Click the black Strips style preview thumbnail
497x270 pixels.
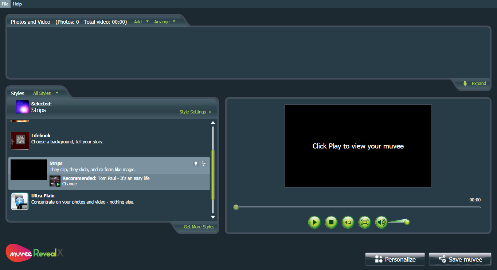(x=29, y=170)
